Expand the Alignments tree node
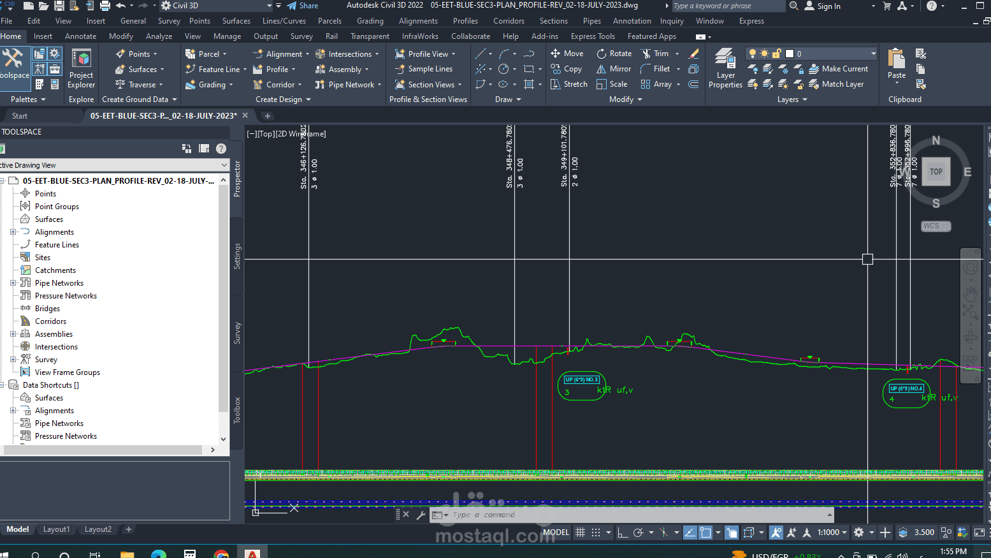Screen dimensions: 991x558 pyautogui.click(x=13, y=232)
